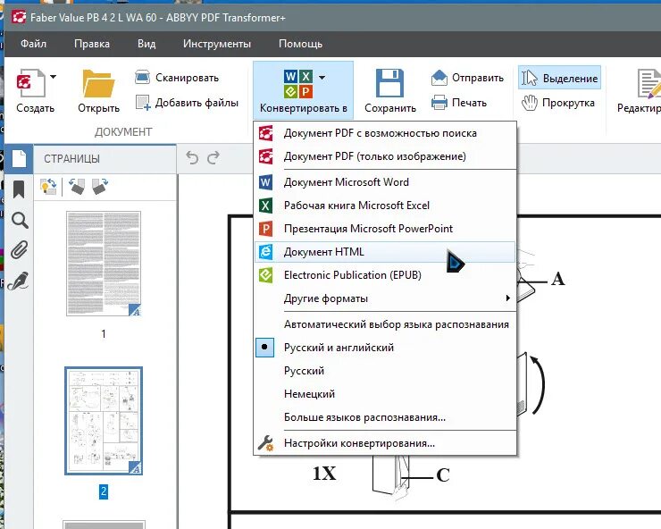The height and width of the screenshot is (529, 661).
Task: Click the Печать printer button
Action: pos(459,103)
